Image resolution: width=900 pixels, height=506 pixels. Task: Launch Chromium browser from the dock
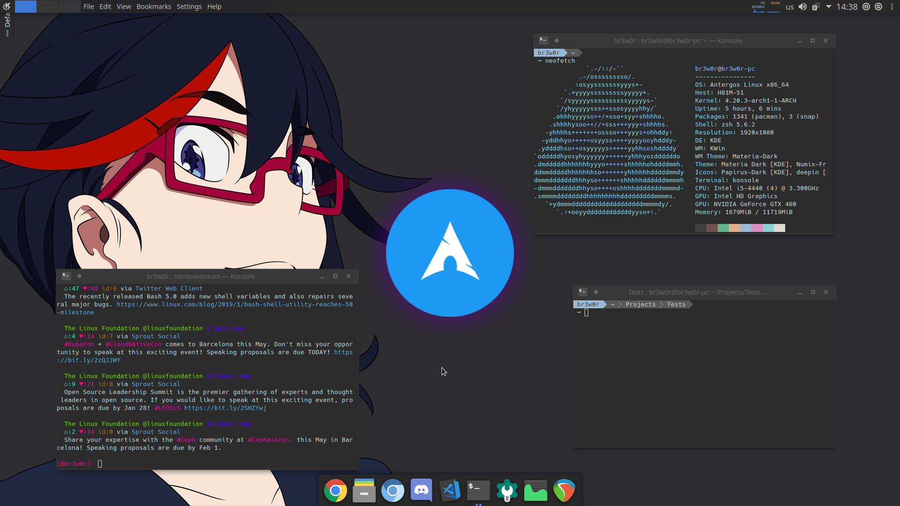(393, 491)
